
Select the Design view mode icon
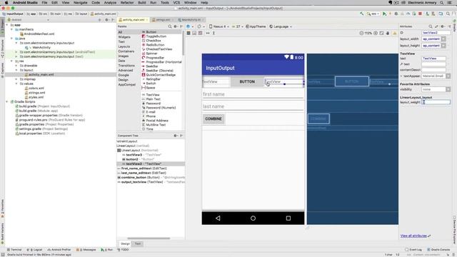point(189,34)
